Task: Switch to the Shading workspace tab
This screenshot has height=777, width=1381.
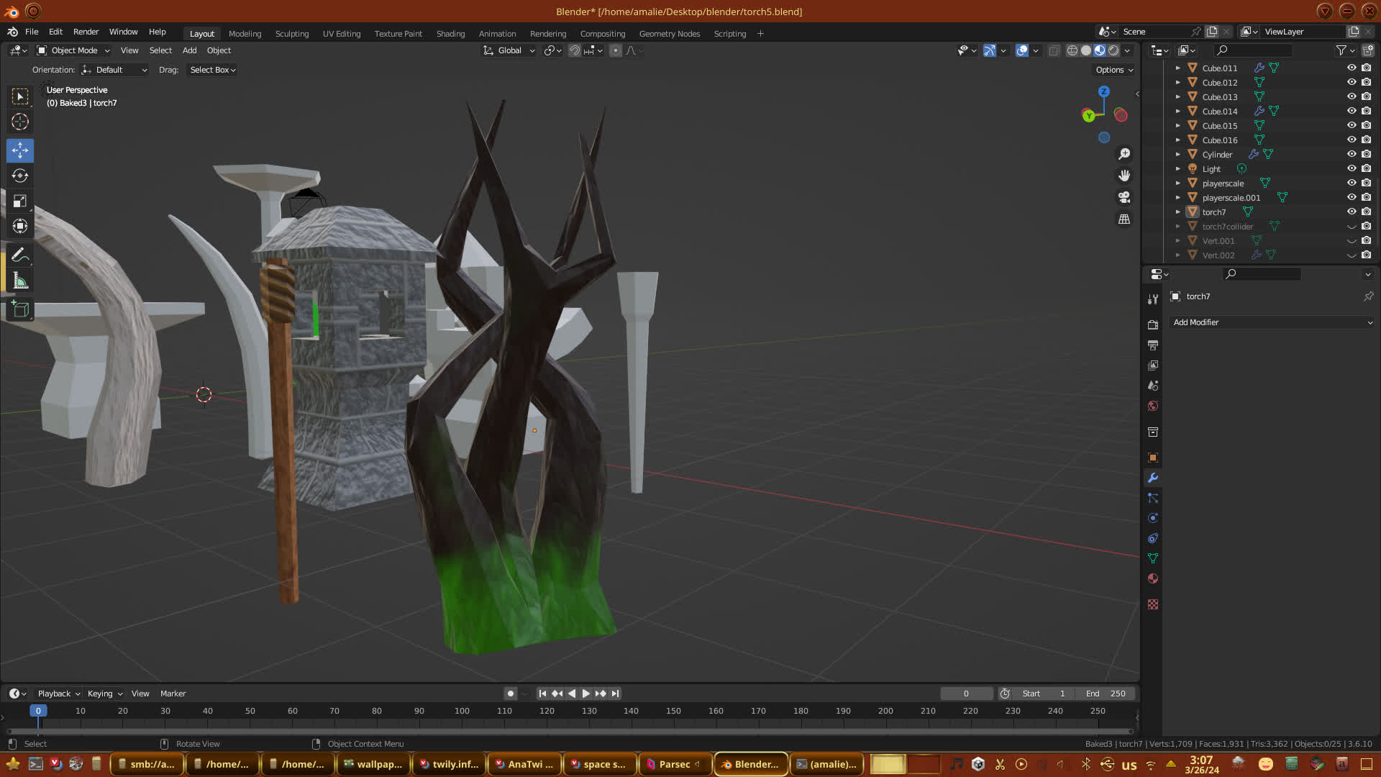Action: [x=450, y=34]
